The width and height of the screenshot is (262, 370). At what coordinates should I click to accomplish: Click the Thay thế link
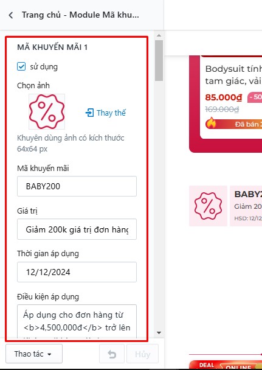coord(111,113)
